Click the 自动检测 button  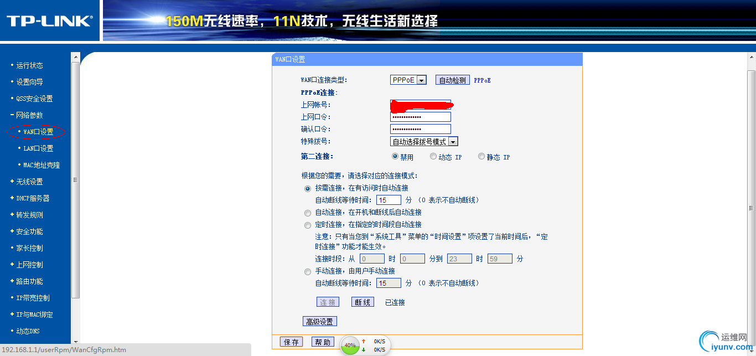pos(453,80)
